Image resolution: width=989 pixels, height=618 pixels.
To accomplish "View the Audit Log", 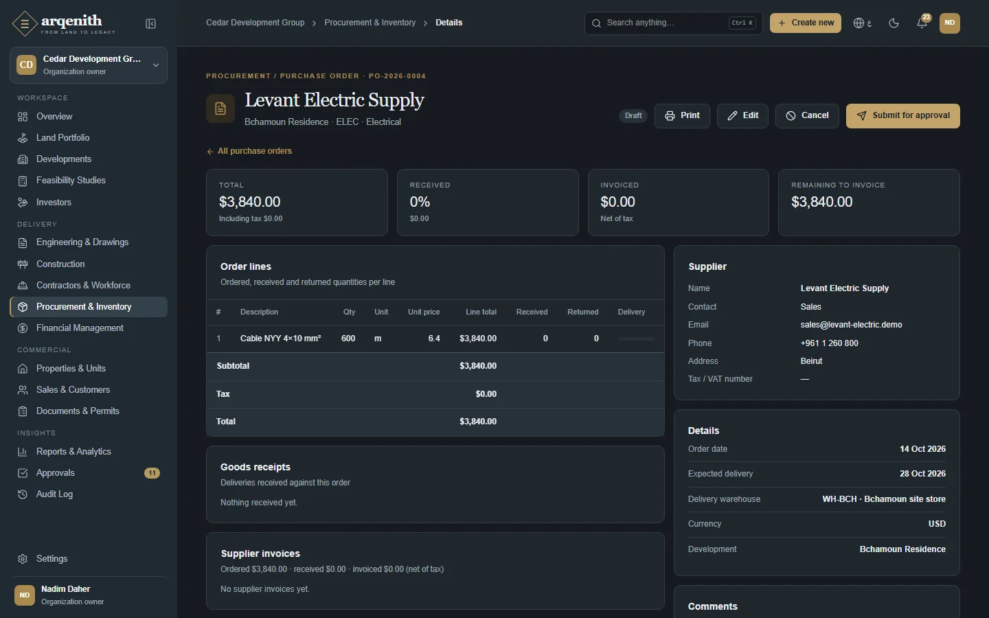I will point(89,494).
